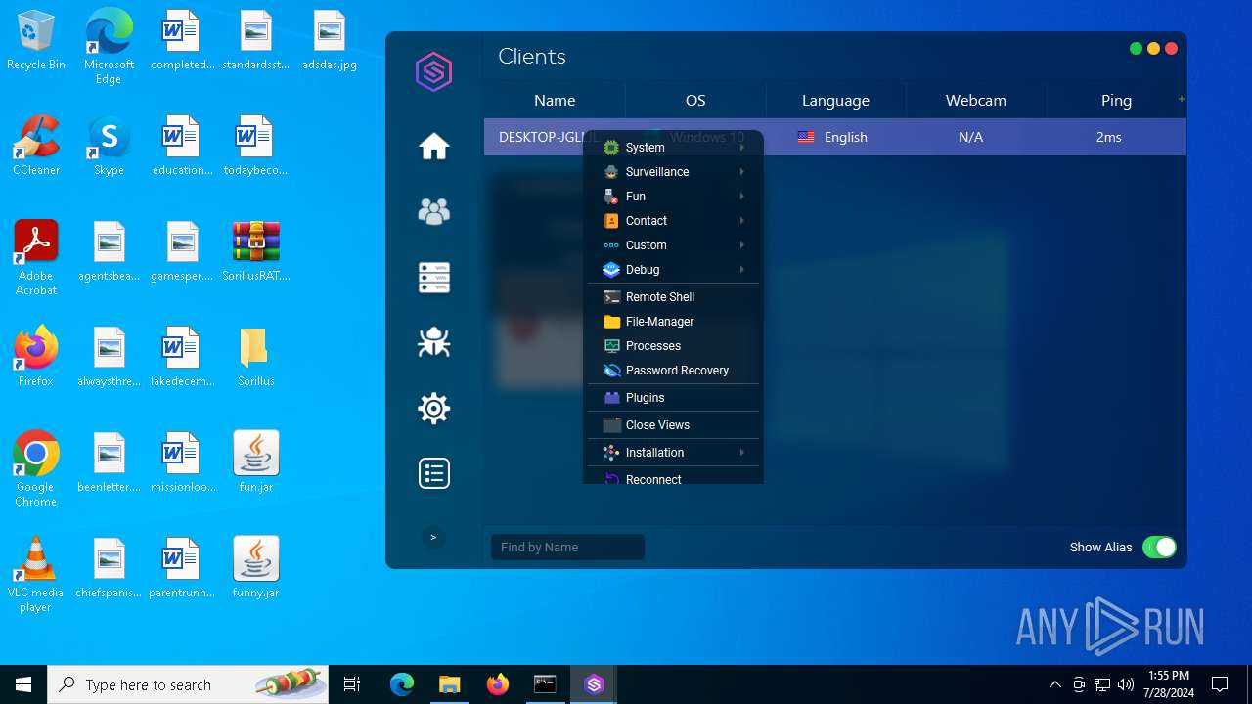Select the Microsoft Edge desktop shortcut
The height and width of the screenshot is (704, 1252).
tap(109, 47)
